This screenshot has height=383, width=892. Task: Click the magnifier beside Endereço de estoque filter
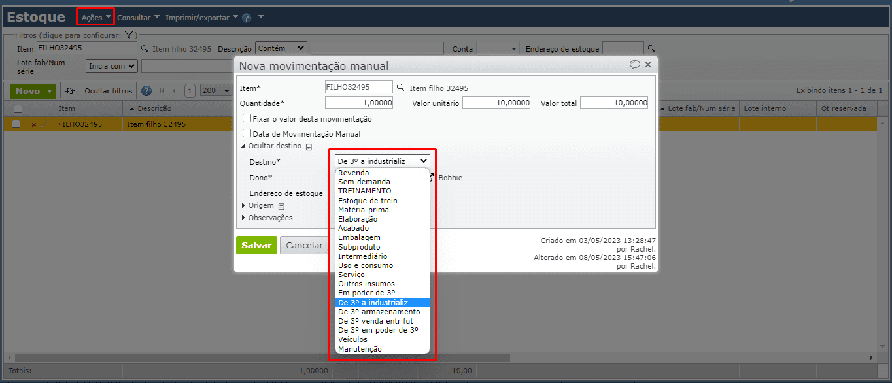click(x=651, y=48)
